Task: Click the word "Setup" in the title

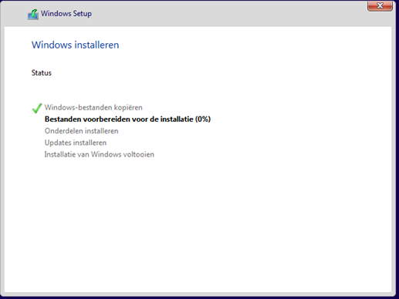Action: click(x=83, y=13)
